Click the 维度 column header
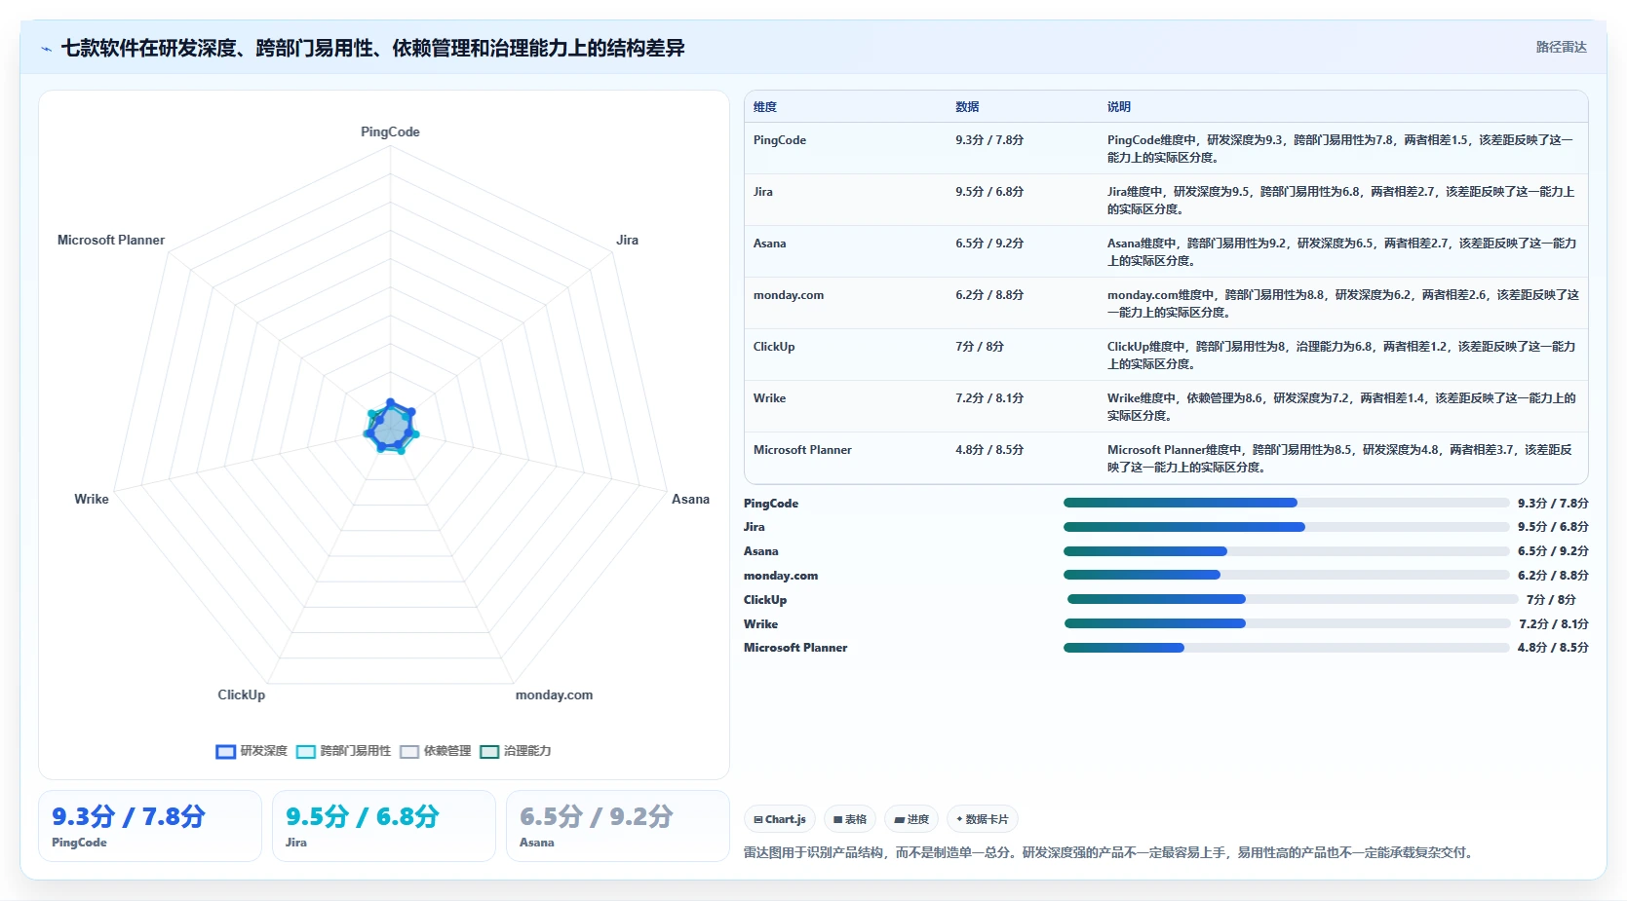 coord(765,107)
